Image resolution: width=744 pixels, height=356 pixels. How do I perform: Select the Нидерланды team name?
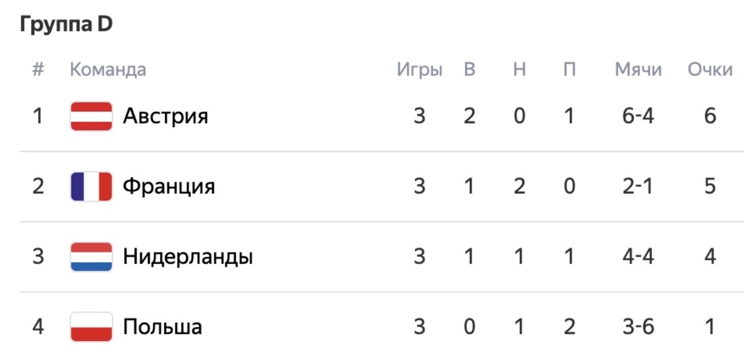coord(188,256)
